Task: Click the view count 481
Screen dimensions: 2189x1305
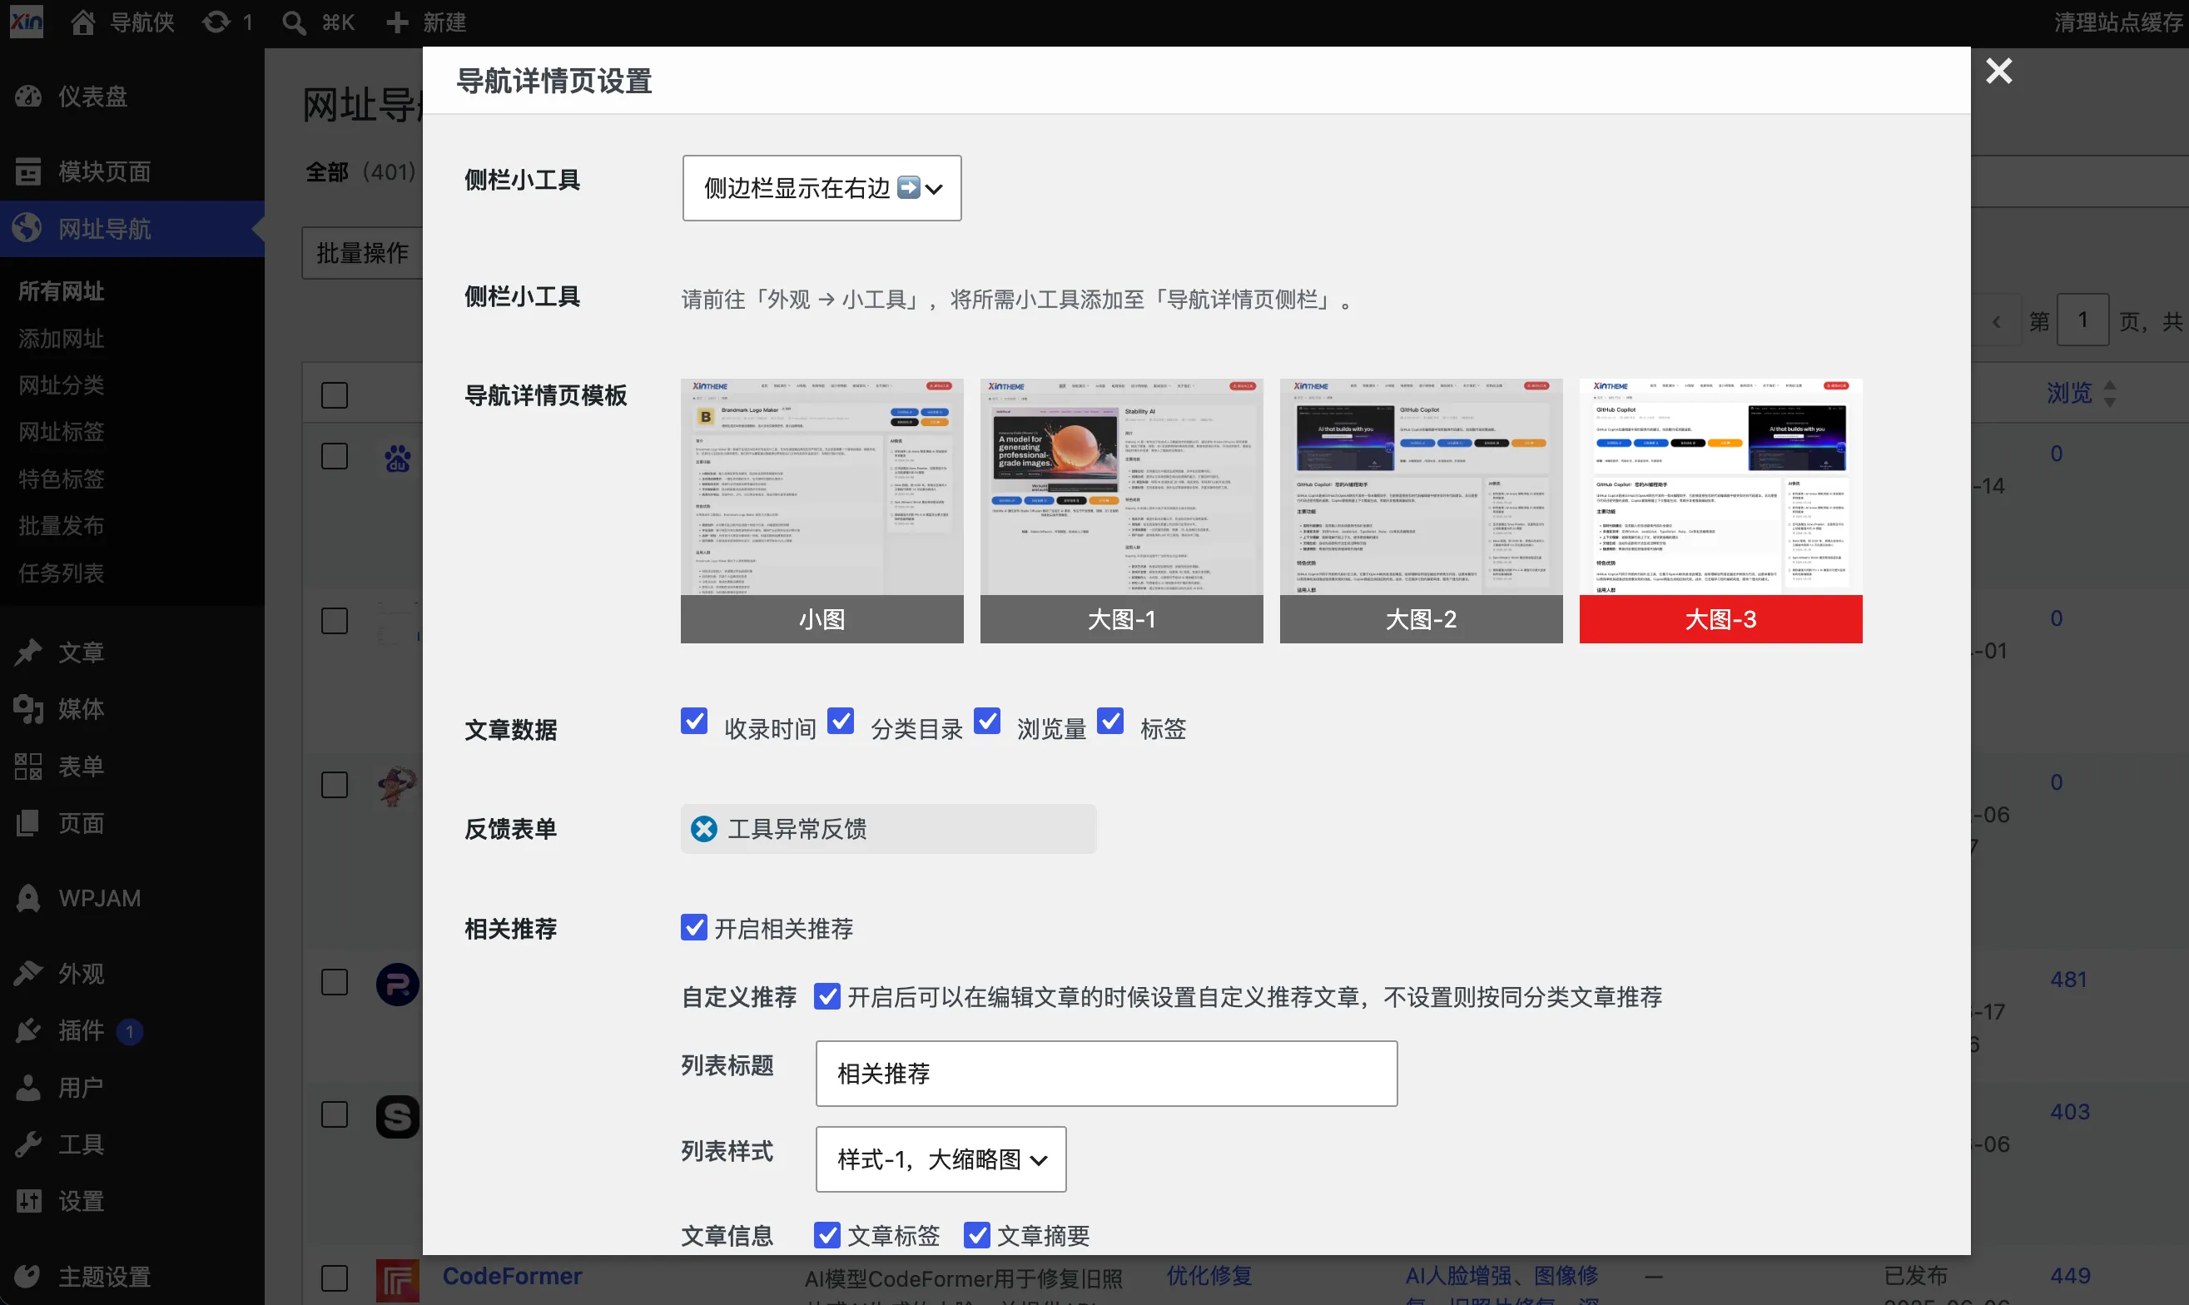Action: click(x=2068, y=980)
